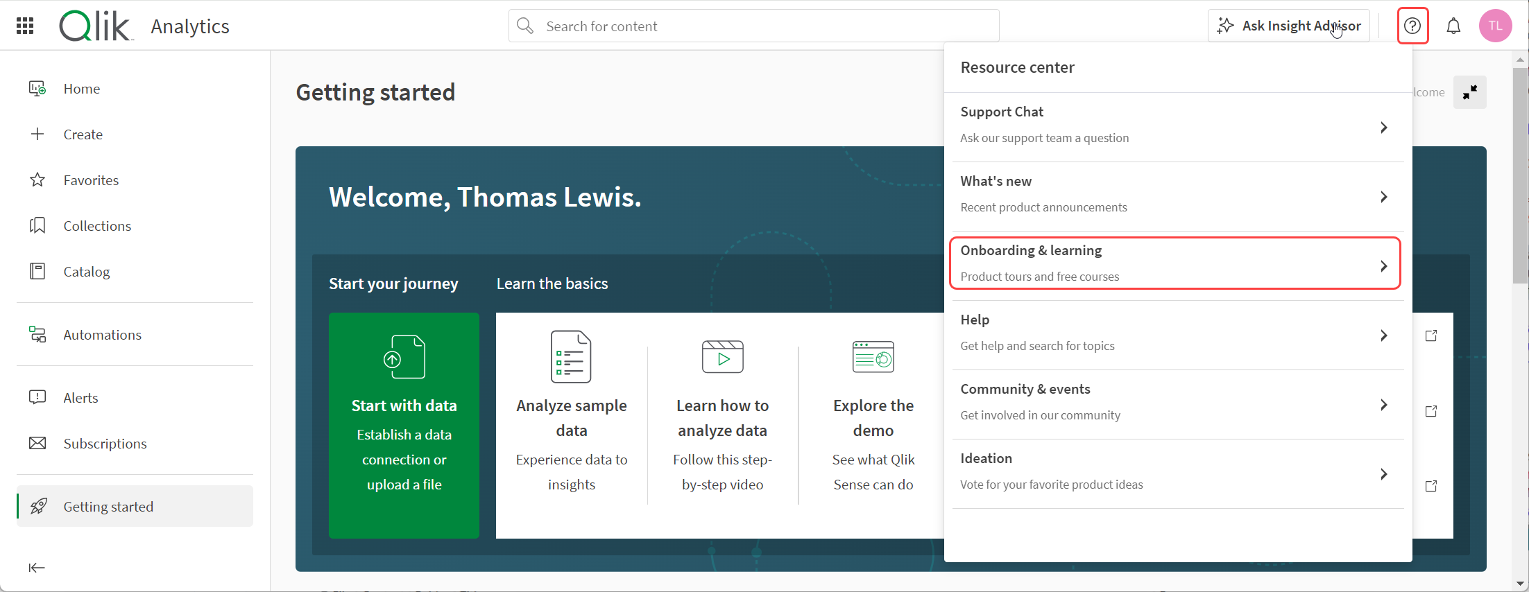Click the Catalog icon
This screenshot has height=592, width=1529.
coord(37,271)
